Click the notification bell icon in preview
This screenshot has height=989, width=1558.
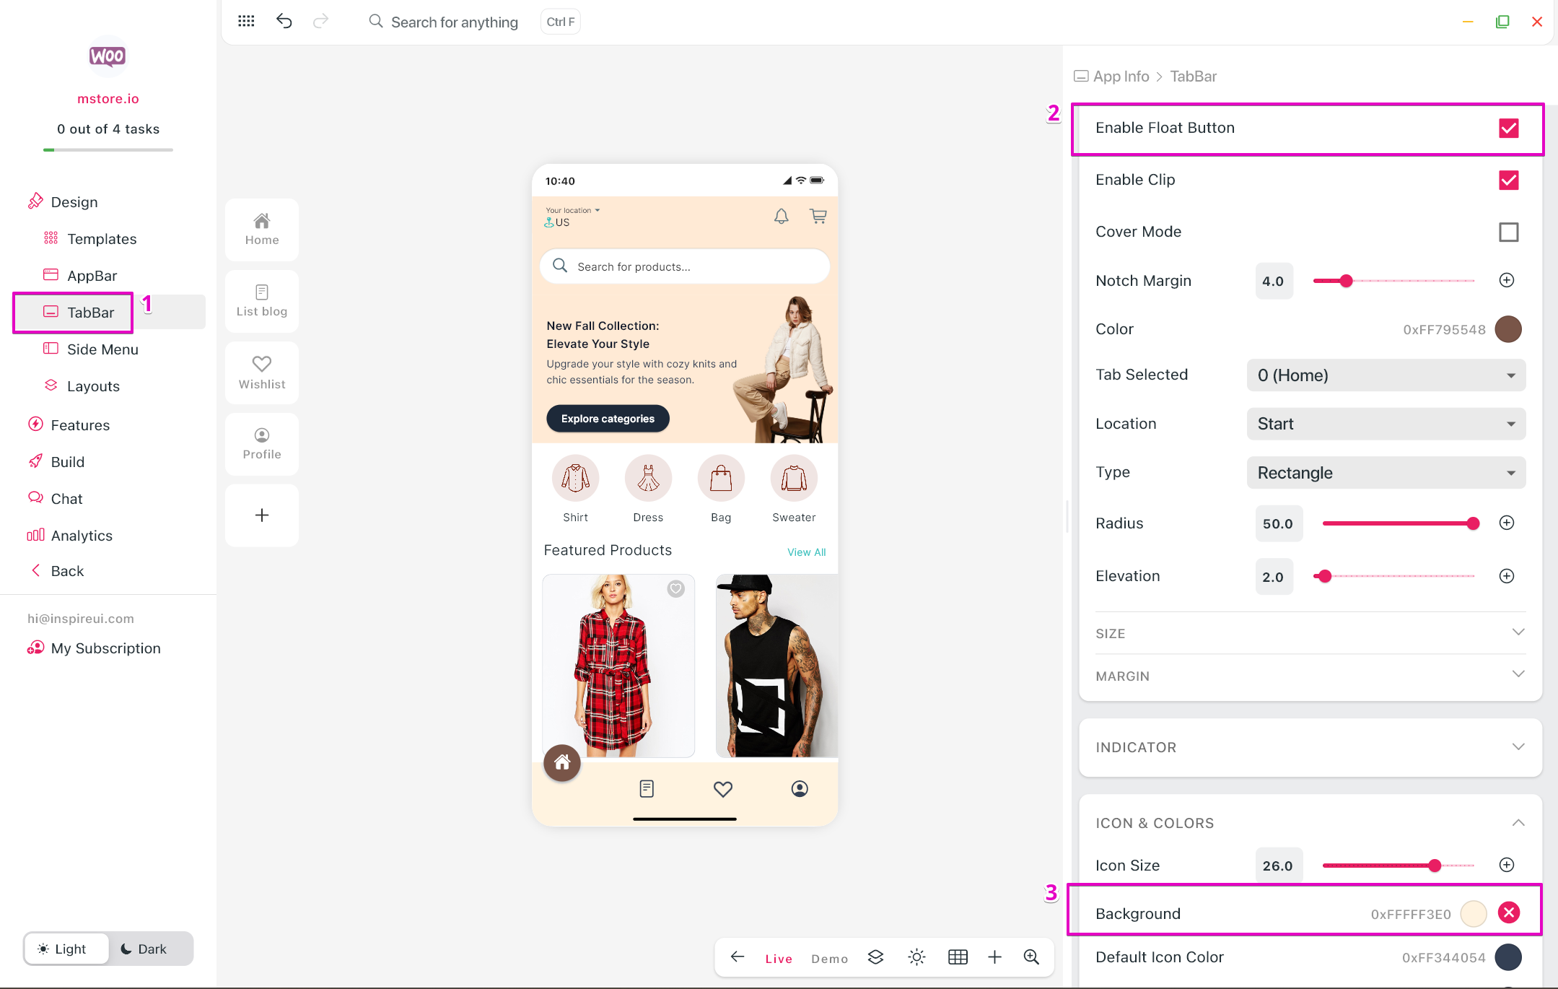tap(781, 216)
